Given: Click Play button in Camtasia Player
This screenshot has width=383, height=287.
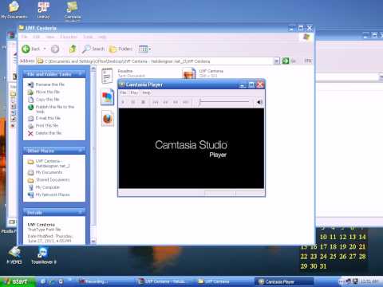Looking at the screenshot, I should coord(123,102).
